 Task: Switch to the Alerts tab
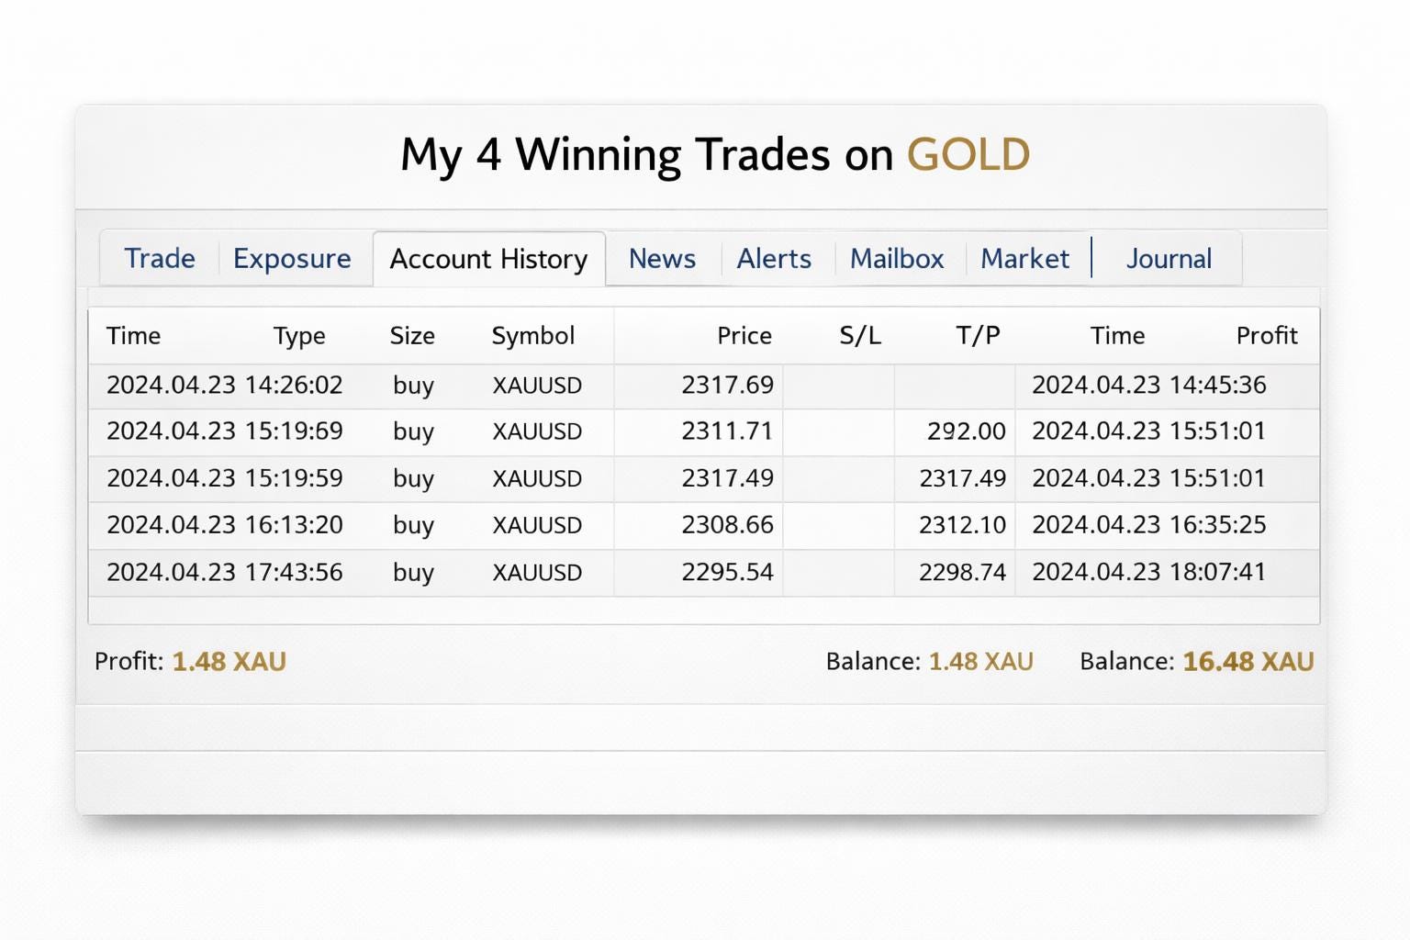point(774,259)
